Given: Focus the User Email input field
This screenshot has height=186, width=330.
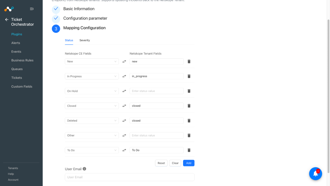Looking at the screenshot, I should tap(130, 177).
